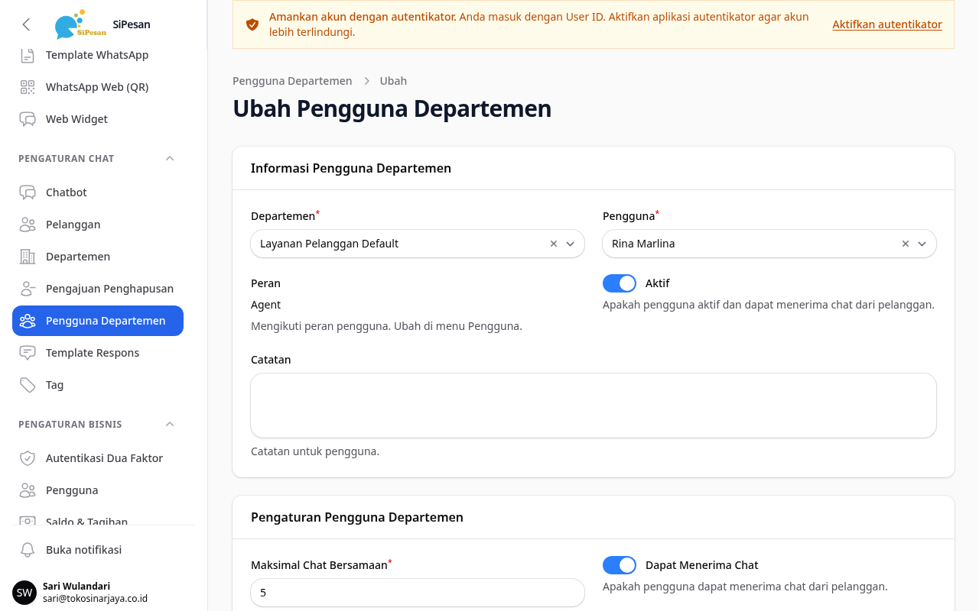979x611 pixels.
Task: Click the SW user avatar
Action: point(24,593)
